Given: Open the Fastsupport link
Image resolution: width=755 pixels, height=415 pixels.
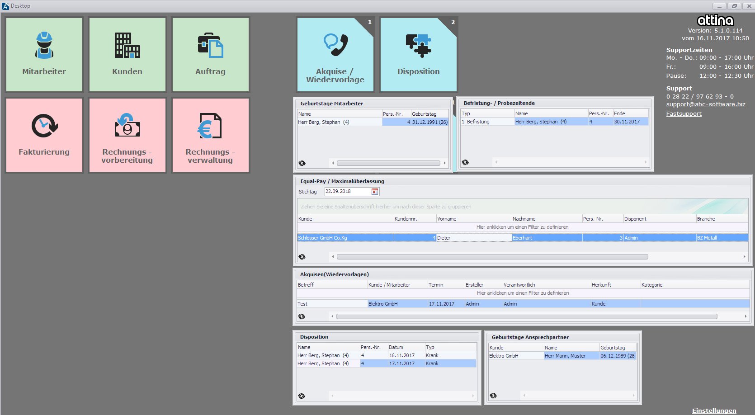Looking at the screenshot, I should [684, 114].
